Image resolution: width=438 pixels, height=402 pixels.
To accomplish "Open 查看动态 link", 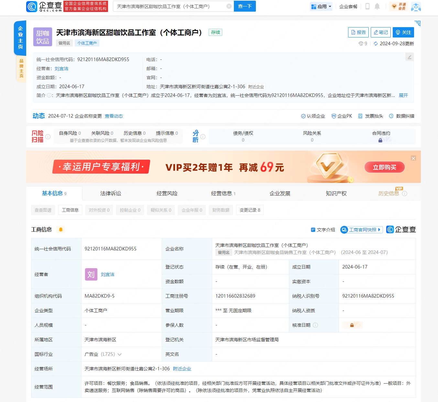I will click(x=114, y=116).
